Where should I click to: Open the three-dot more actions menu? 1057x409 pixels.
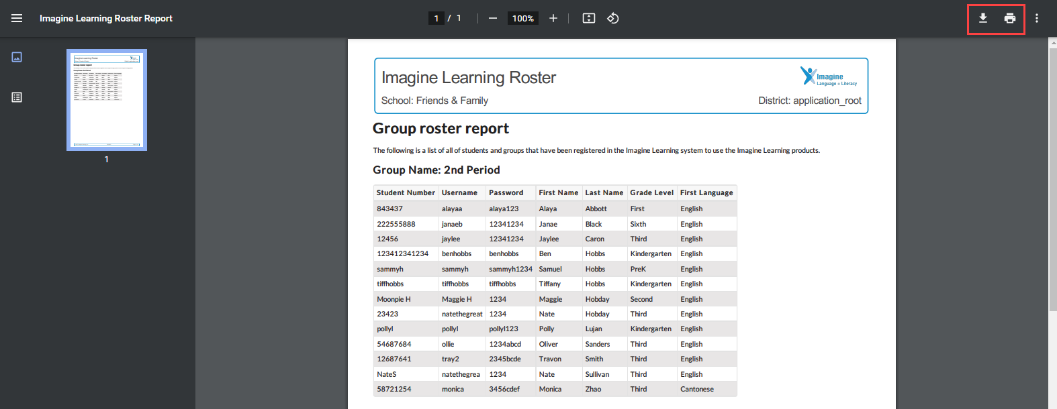point(1037,18)
